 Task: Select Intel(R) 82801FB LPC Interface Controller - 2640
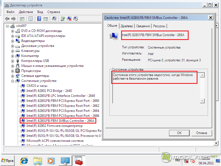[61, 96]
